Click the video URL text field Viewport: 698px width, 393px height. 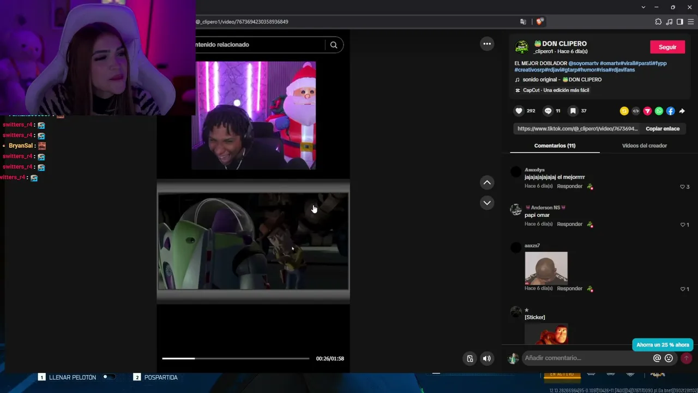(577, 129)
